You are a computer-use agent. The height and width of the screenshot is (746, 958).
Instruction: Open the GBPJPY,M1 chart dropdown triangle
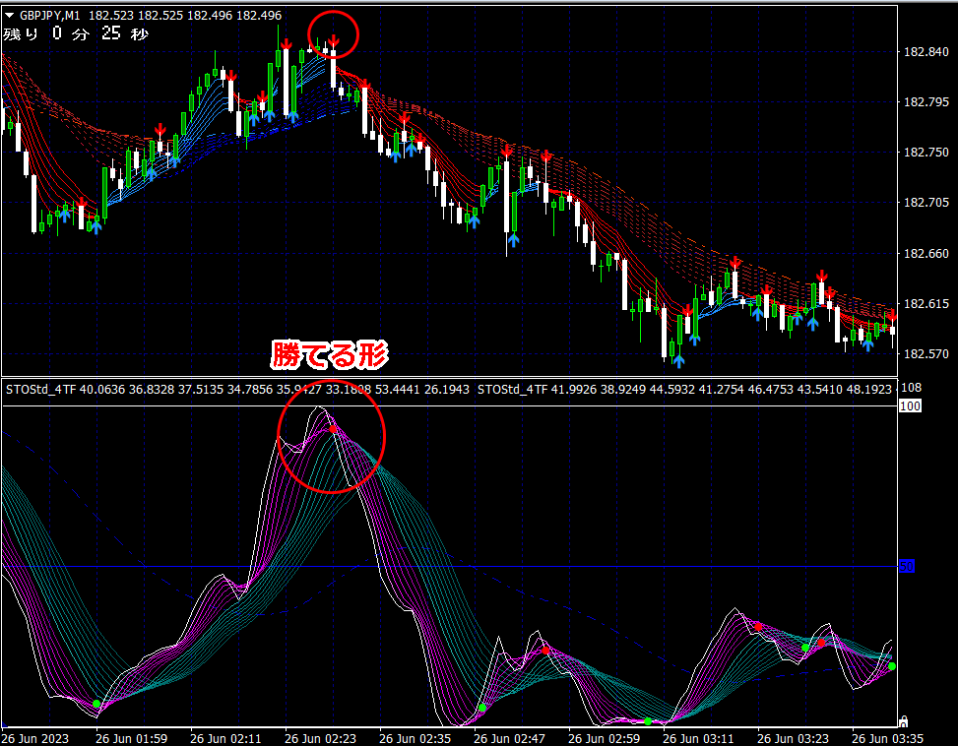pyautogui.click(x=10, y=16)
